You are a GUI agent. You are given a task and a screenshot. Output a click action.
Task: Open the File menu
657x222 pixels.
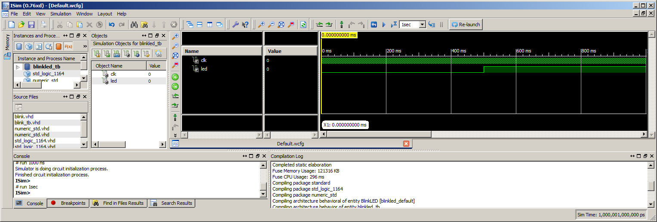pyautogui.click(x=14, y=14)
